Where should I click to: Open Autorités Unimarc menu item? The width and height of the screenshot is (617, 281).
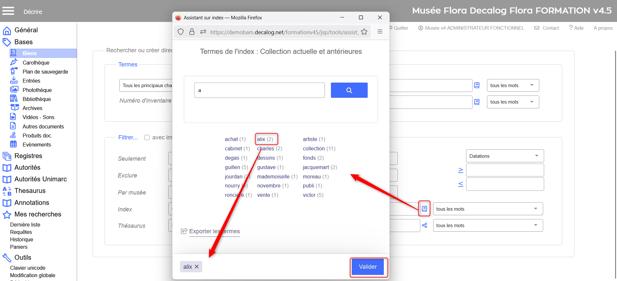(41, 179)
